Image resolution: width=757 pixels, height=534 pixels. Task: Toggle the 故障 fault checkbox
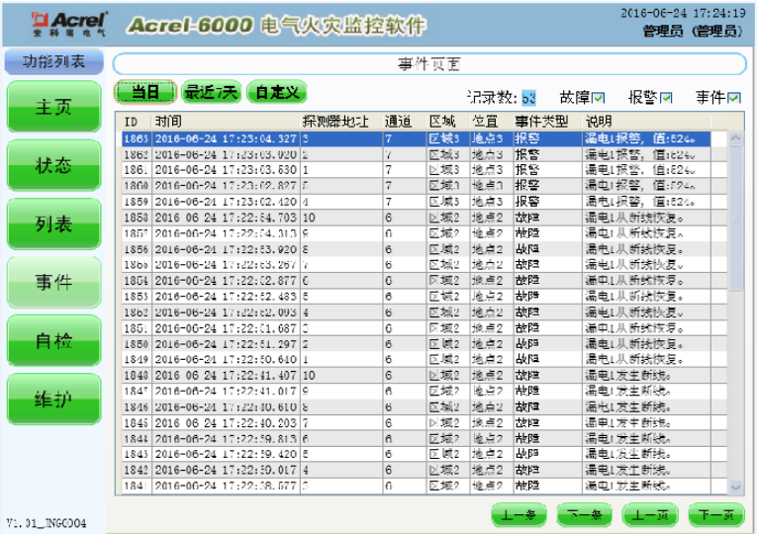(598, 98)
